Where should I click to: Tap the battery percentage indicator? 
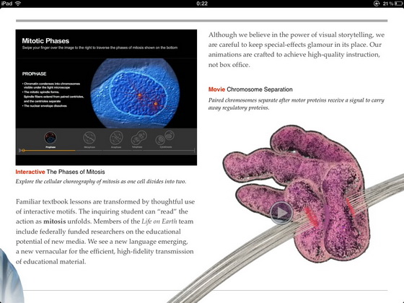coord(388,4)
